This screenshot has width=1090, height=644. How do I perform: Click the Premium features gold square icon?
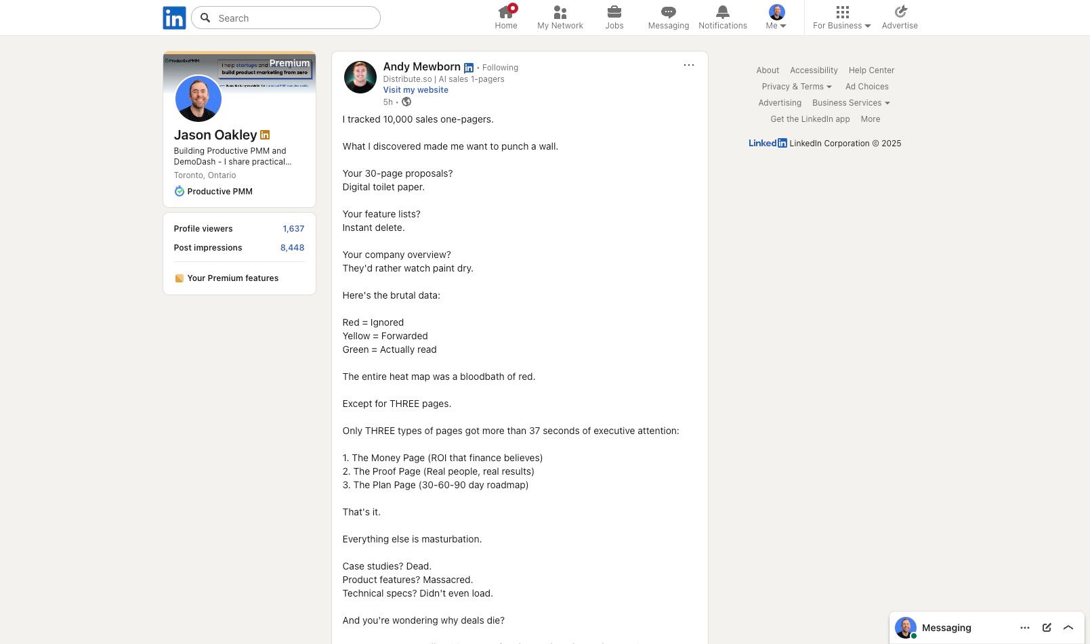pos(180,278)
